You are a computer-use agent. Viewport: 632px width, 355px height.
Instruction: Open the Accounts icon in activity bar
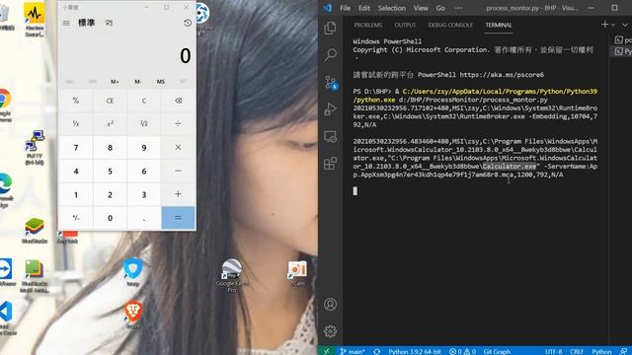(x=330, y=305)
